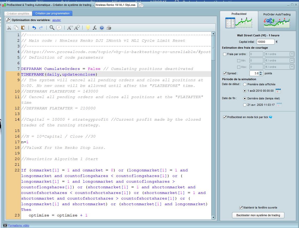Open the Formations vidéo link
Viewport: 299px width, 228px height.
pyautogui.click(x=19, y=225)
